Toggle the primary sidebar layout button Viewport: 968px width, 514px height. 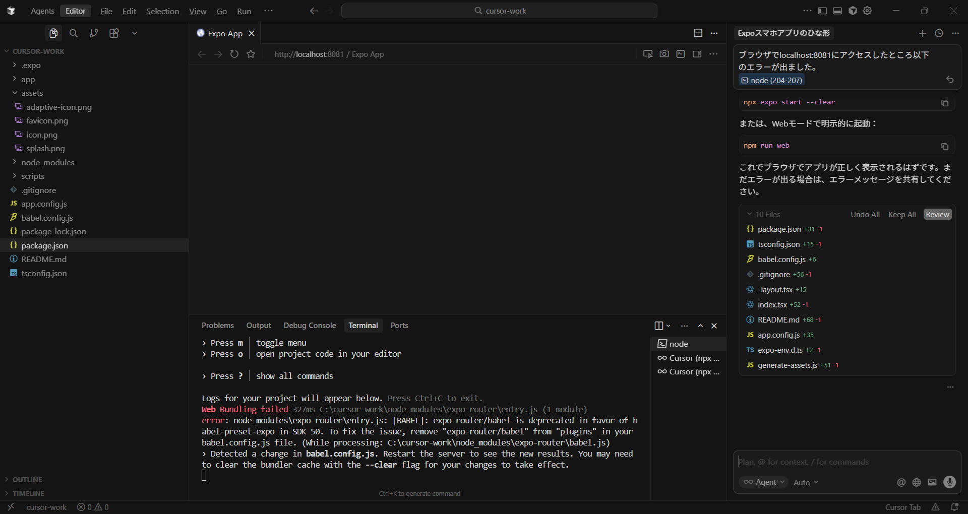822,11
